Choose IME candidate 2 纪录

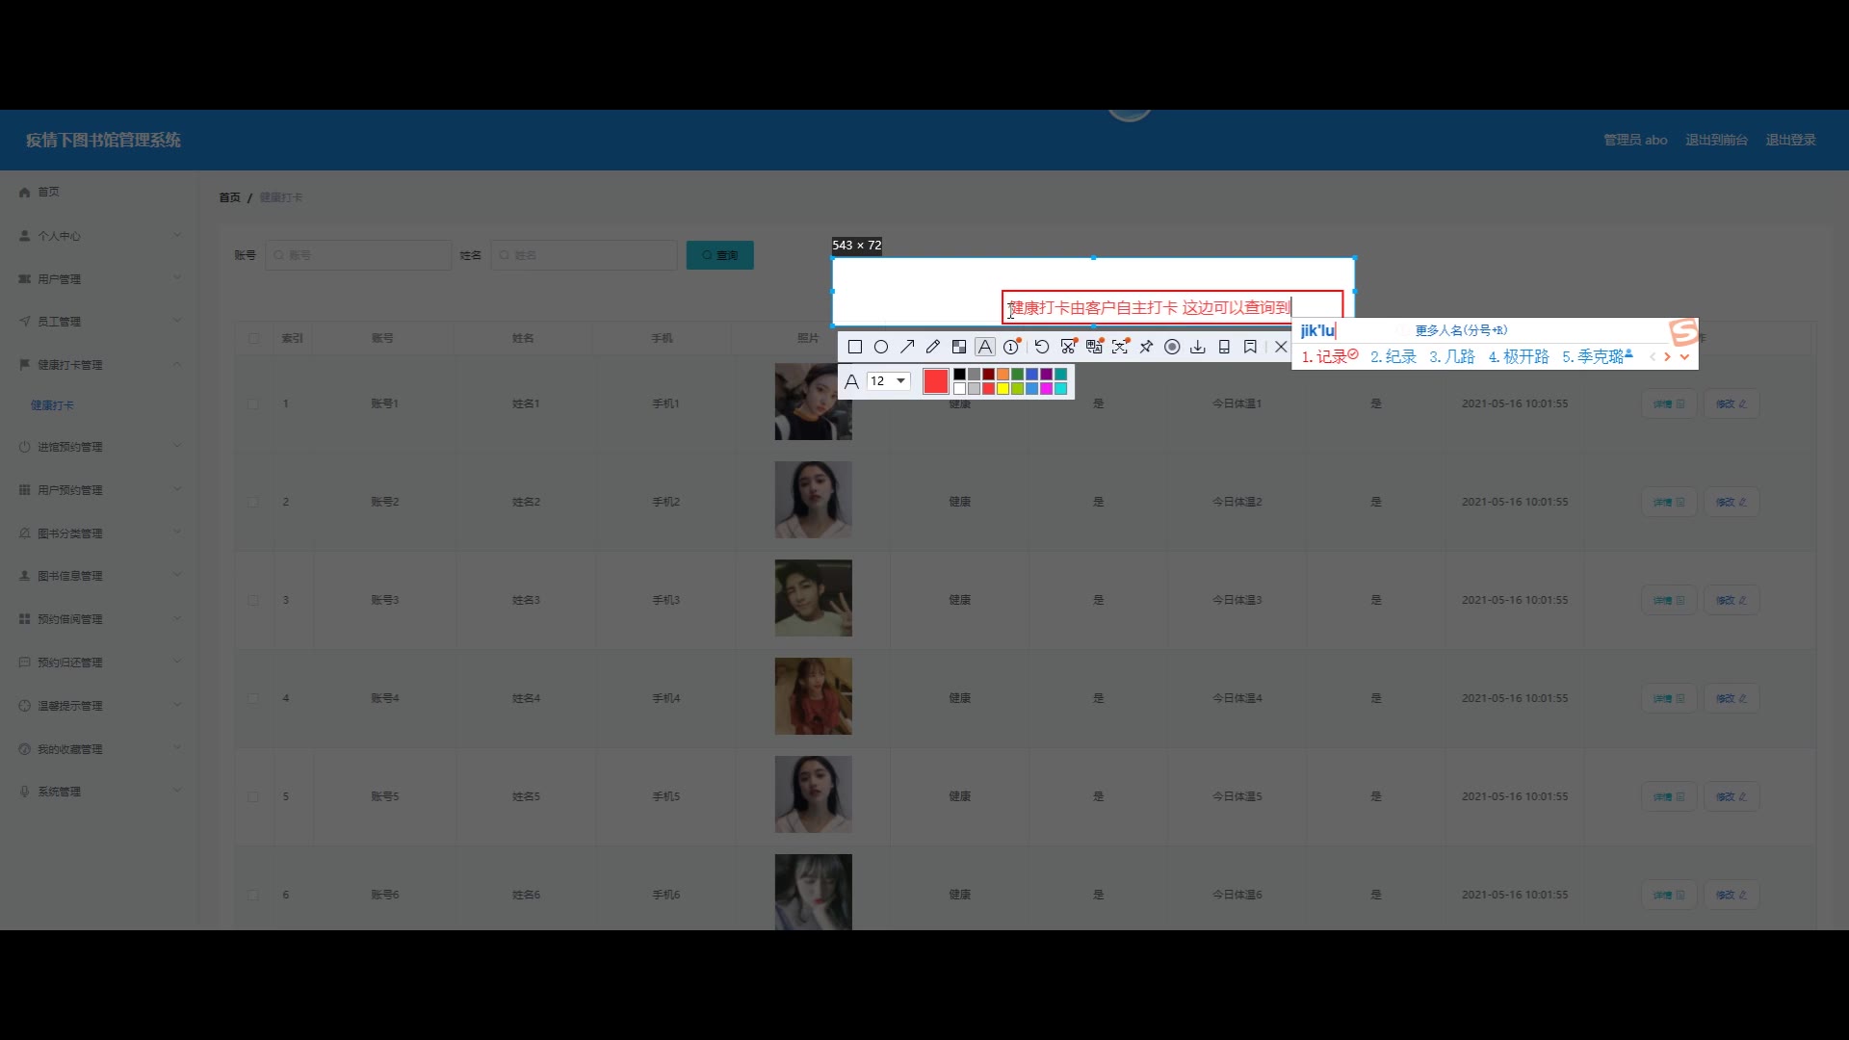[1393, 357]
